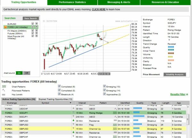
Task: Open the Performance Statistics tab
Action: (x=72, y=2)
